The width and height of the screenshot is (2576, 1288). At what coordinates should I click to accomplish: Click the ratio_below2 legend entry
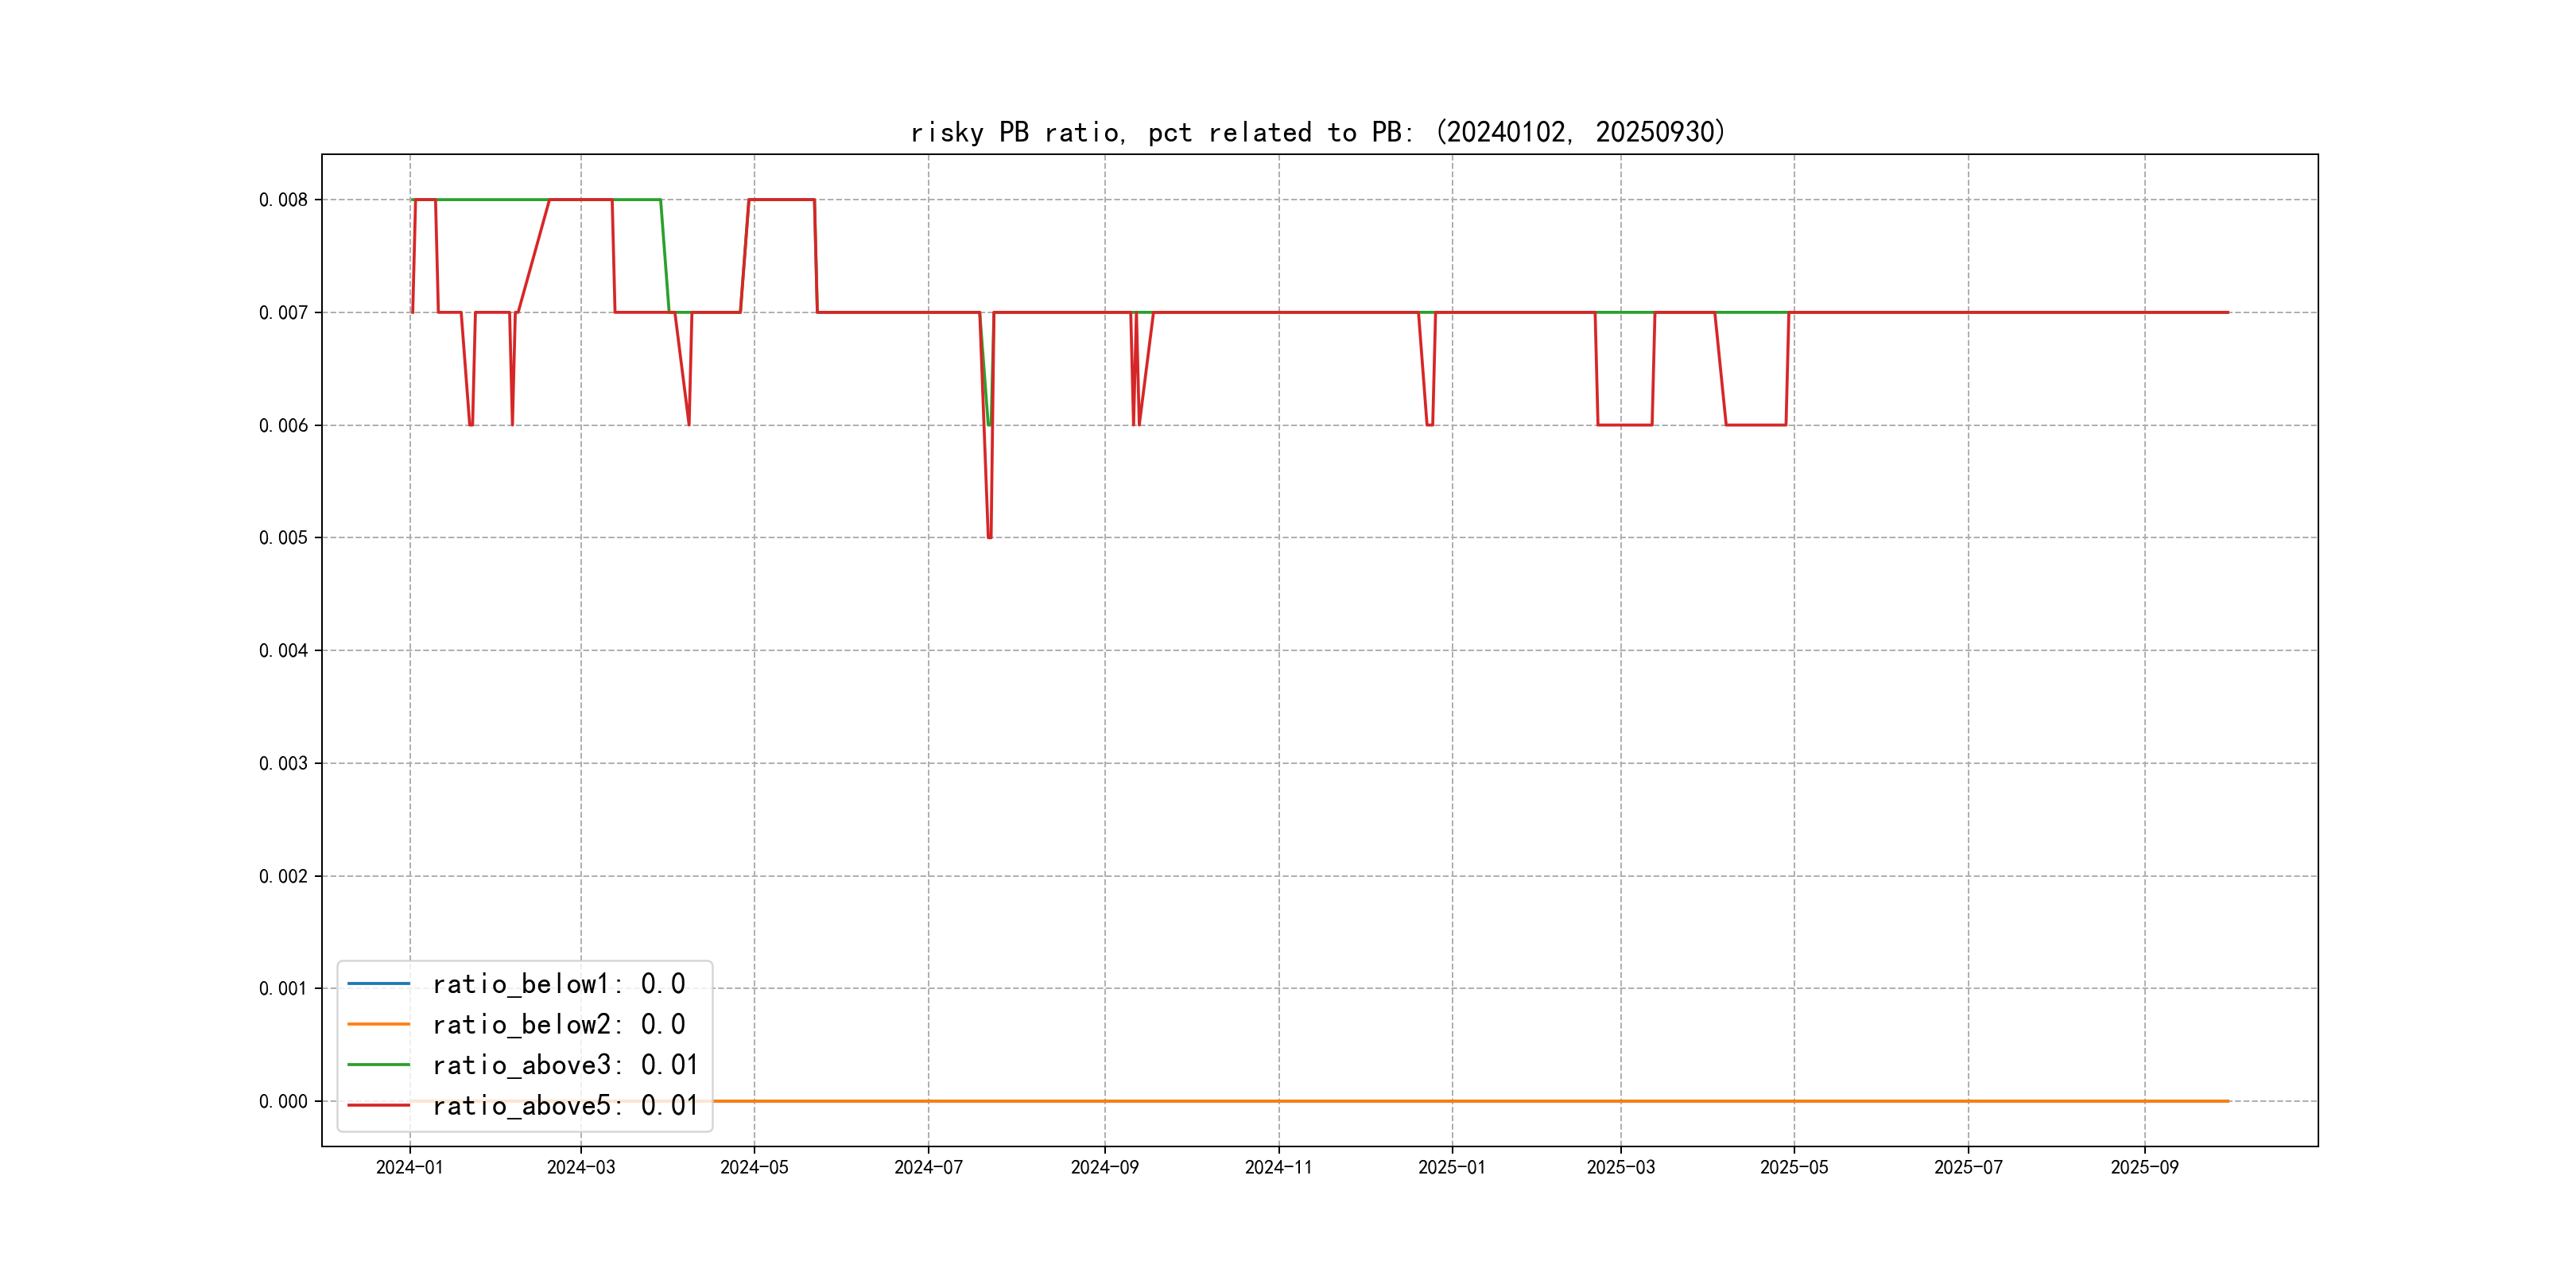click(558, 1024)
